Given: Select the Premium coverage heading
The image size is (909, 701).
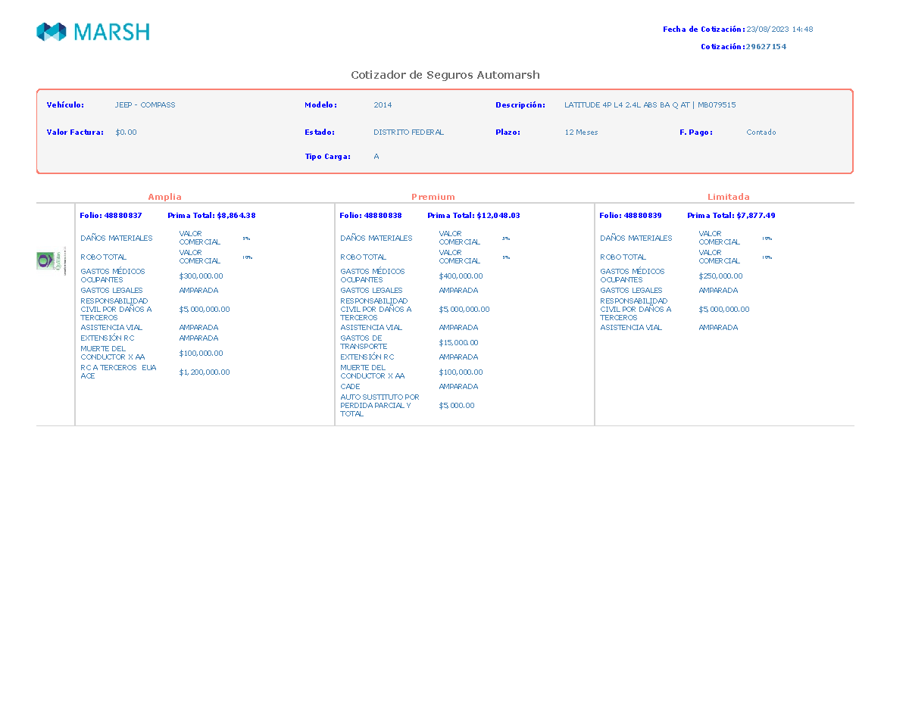Looking at the screenshot, I should click(433, 197).
